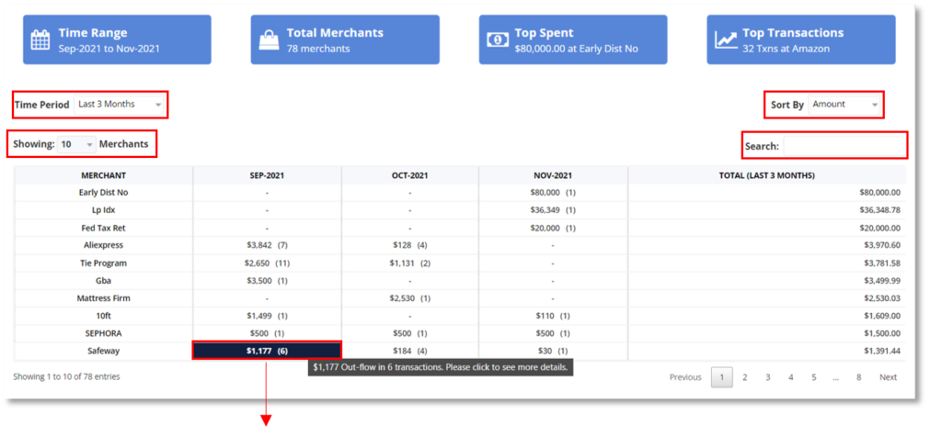Screen dimensions: 942x437
Task: Click the $1,391.44 total value
Action: [882, 351]
